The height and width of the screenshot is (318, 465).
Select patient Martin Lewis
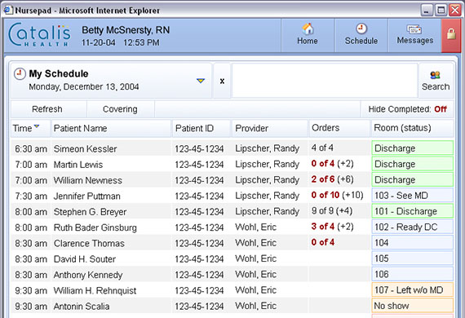click(x=78, y=165)
